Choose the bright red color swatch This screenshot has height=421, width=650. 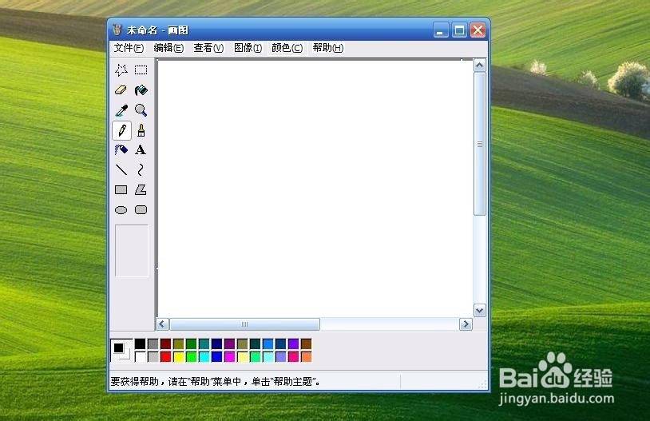click(166, 357)
